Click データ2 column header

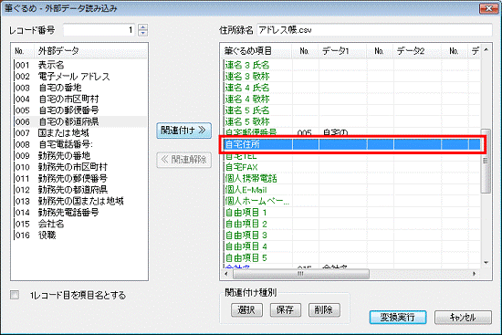click(x=417, y=50)
